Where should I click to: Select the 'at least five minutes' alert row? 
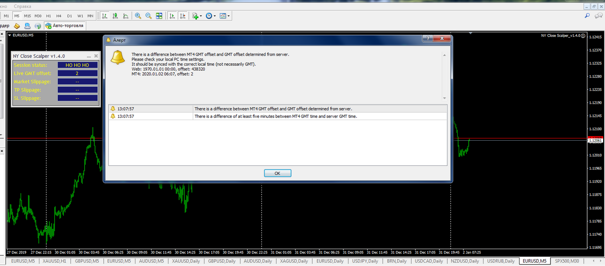pyautogui.click(x=278, y=116)
